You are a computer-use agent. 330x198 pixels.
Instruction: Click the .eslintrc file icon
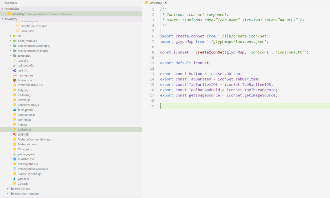[x=15, y=70]
